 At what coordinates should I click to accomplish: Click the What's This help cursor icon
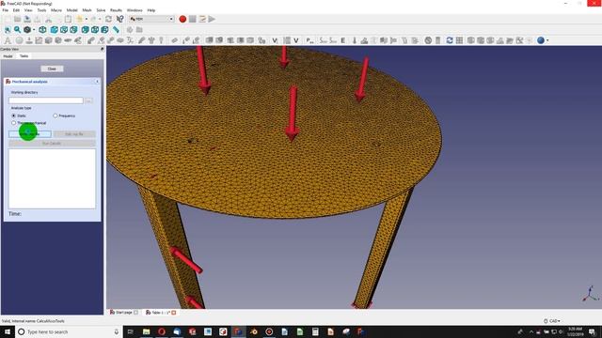click(x=119, y=19)
